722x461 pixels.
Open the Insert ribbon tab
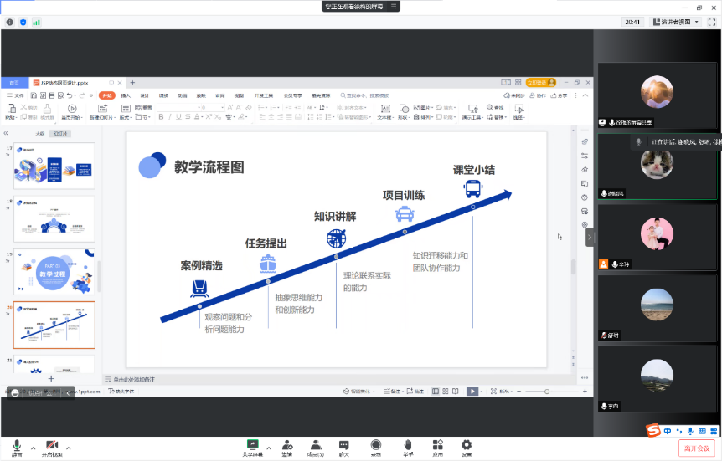[126, 95]
